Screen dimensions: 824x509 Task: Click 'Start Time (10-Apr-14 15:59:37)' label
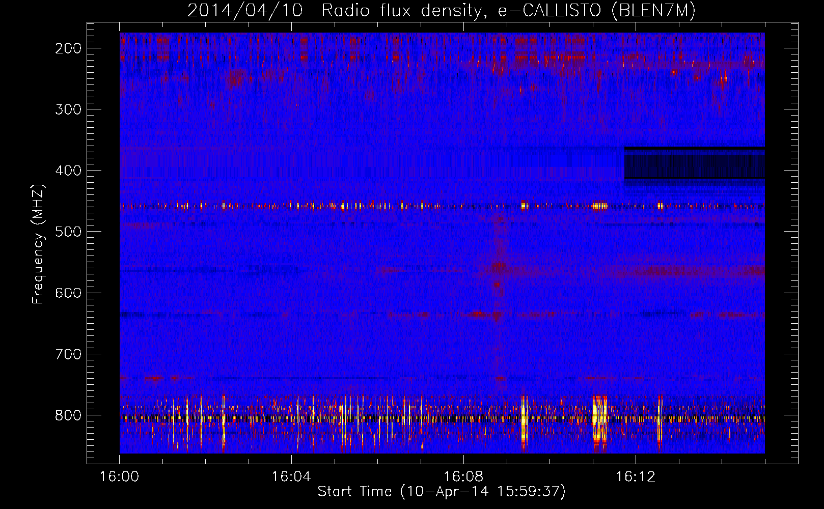coord(442,492)
